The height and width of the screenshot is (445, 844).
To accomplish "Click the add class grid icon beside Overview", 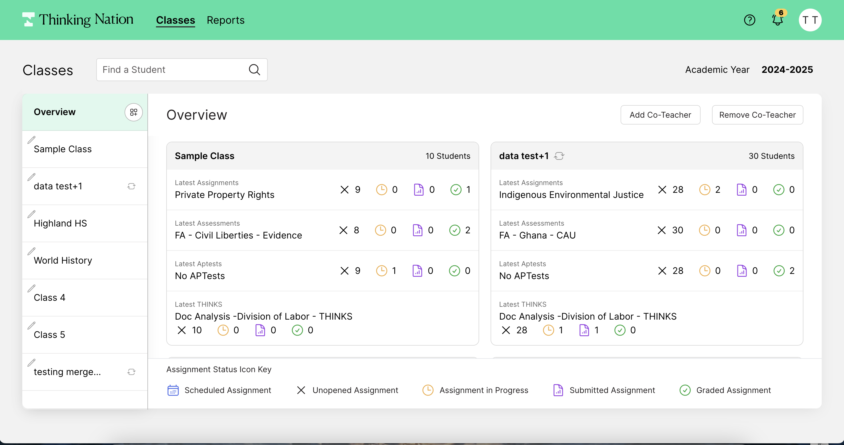I will coord(133,112).
